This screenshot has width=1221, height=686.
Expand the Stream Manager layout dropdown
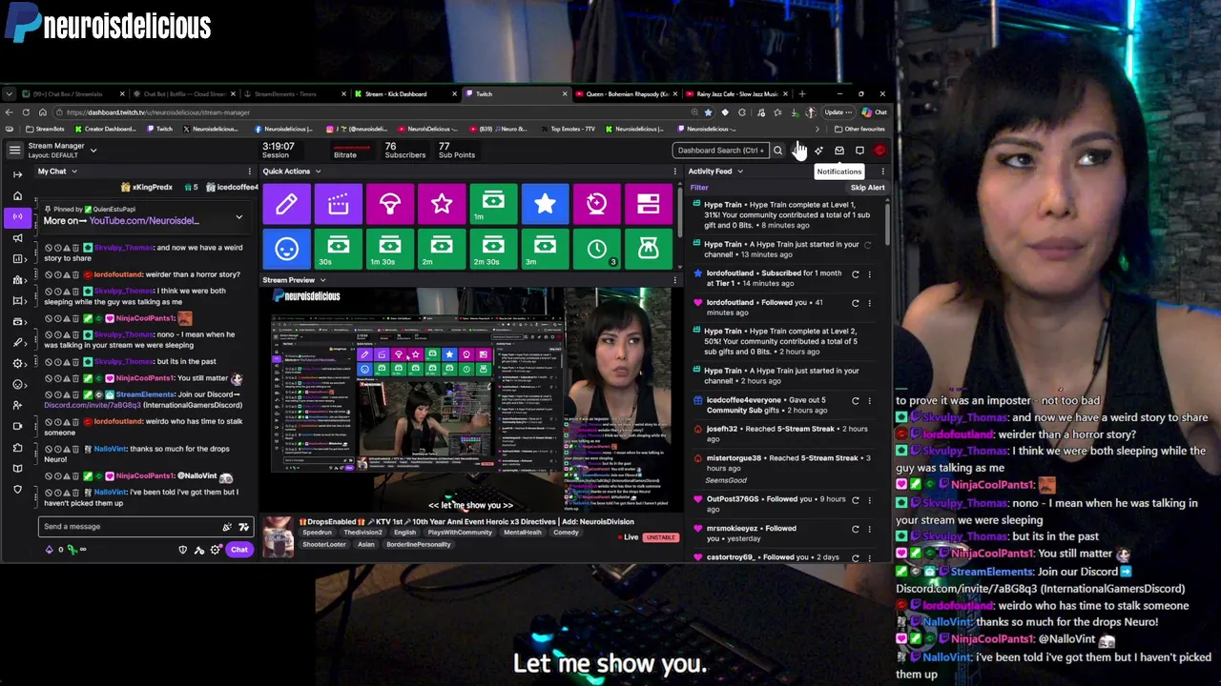[93, 150]
